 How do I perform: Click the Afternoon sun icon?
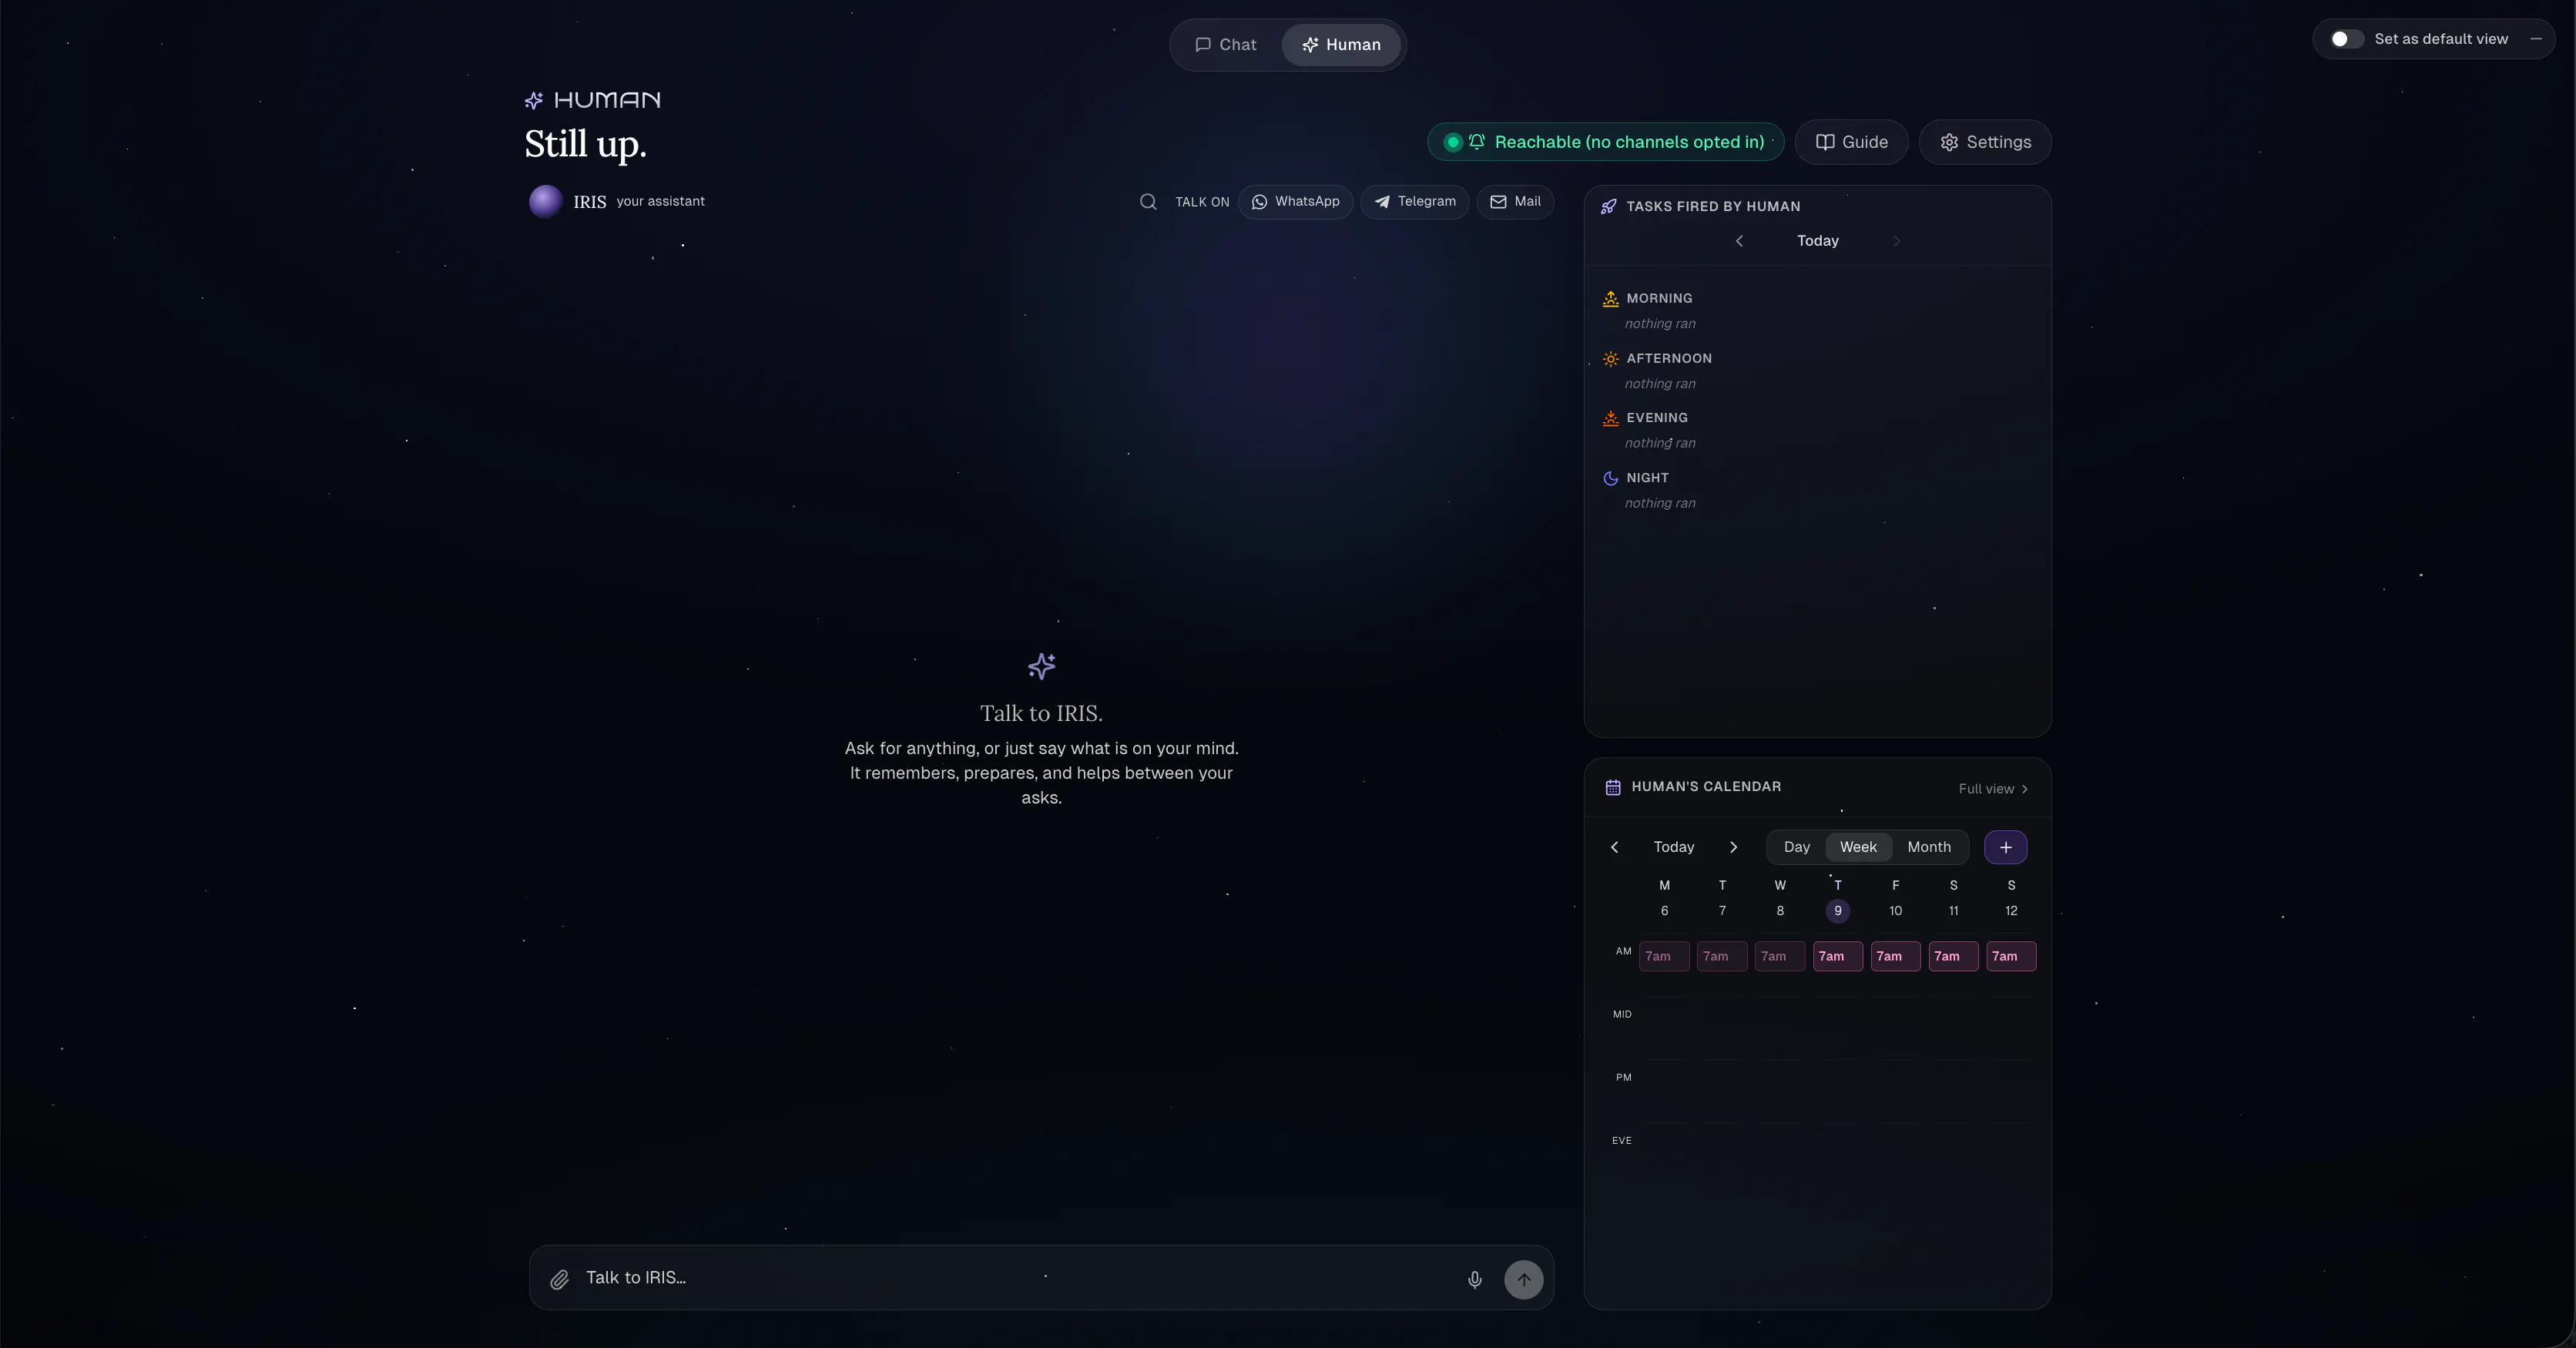1611,358
